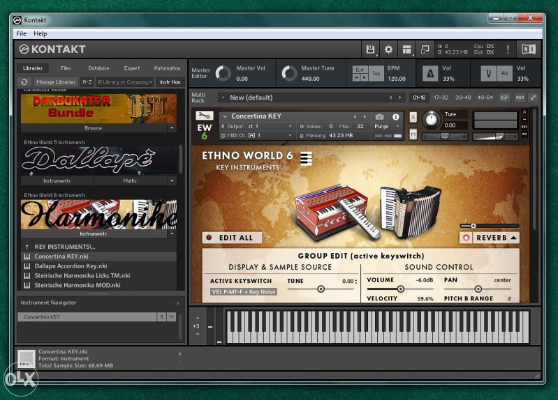
Task: Select rack page 17-32
Action: [x=441, y=98]
